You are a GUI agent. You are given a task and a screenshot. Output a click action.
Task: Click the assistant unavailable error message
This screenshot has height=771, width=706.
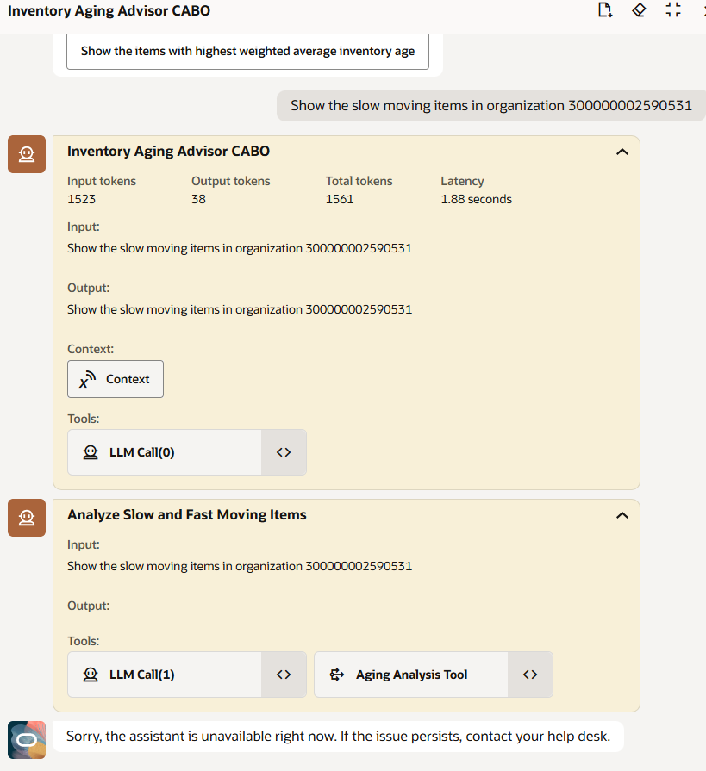[x=339, y=736]
